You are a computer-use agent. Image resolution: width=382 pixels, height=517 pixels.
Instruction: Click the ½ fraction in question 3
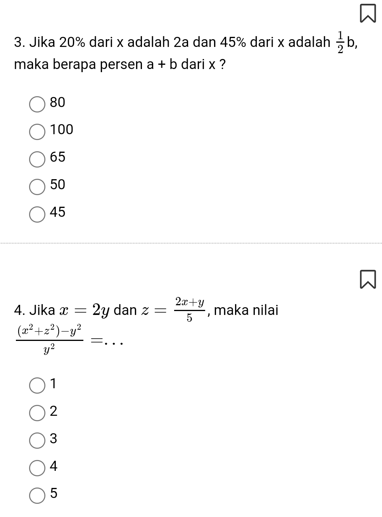point(341,43)
